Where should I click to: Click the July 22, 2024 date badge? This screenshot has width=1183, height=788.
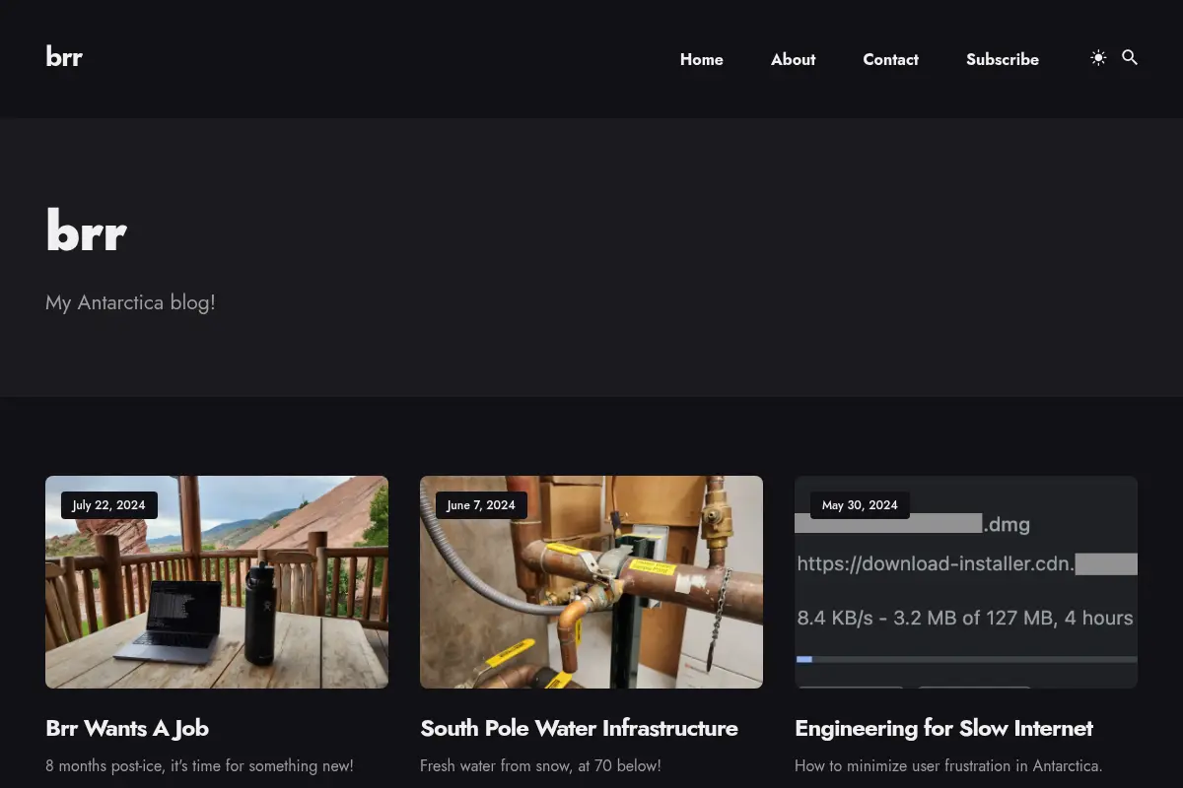[108, 505]
